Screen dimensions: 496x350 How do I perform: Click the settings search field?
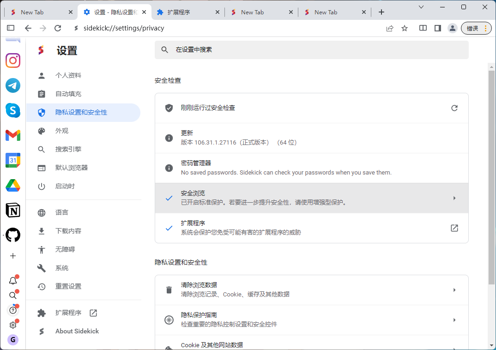312,50
